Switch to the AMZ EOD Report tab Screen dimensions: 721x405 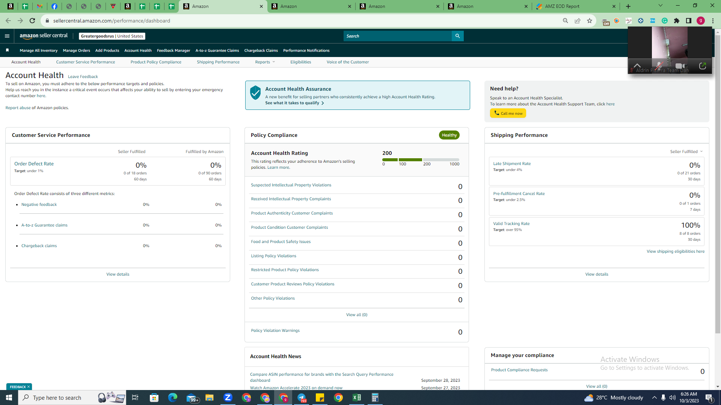click(x=576, y=6)
